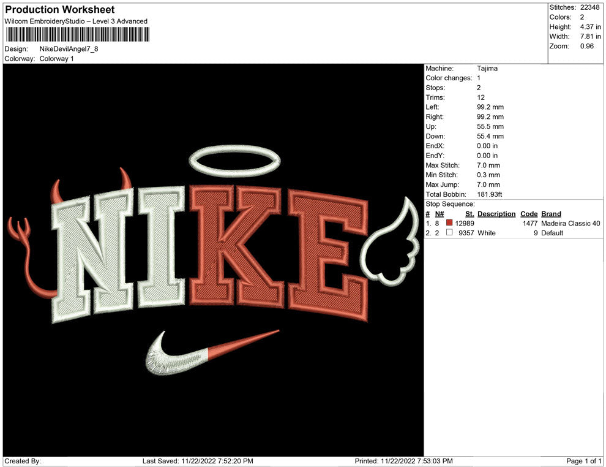The width and height of the screenshot is (606, 467).
Task: Click the Production Worksheet title
Action: click(x=60, y=10)
